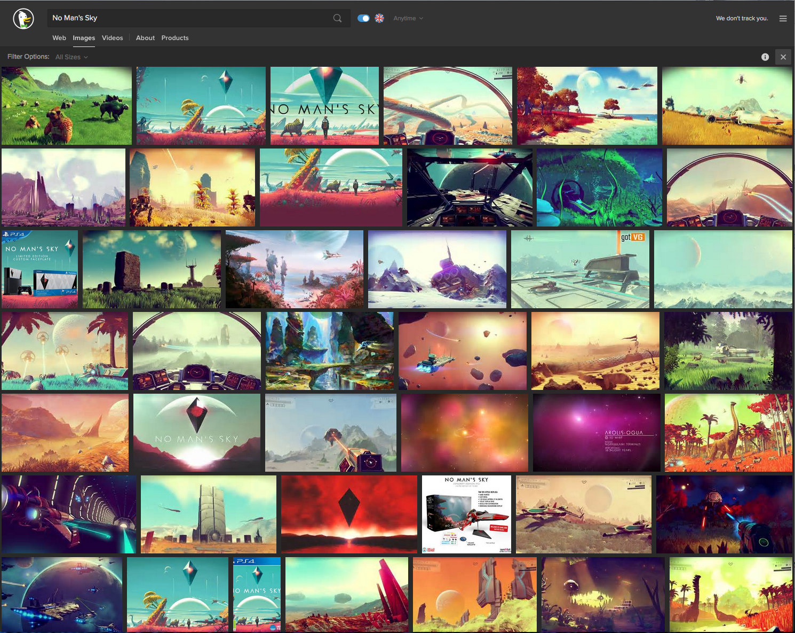Open the tunnel spaceship racing thumbnail

coord(69,514)
